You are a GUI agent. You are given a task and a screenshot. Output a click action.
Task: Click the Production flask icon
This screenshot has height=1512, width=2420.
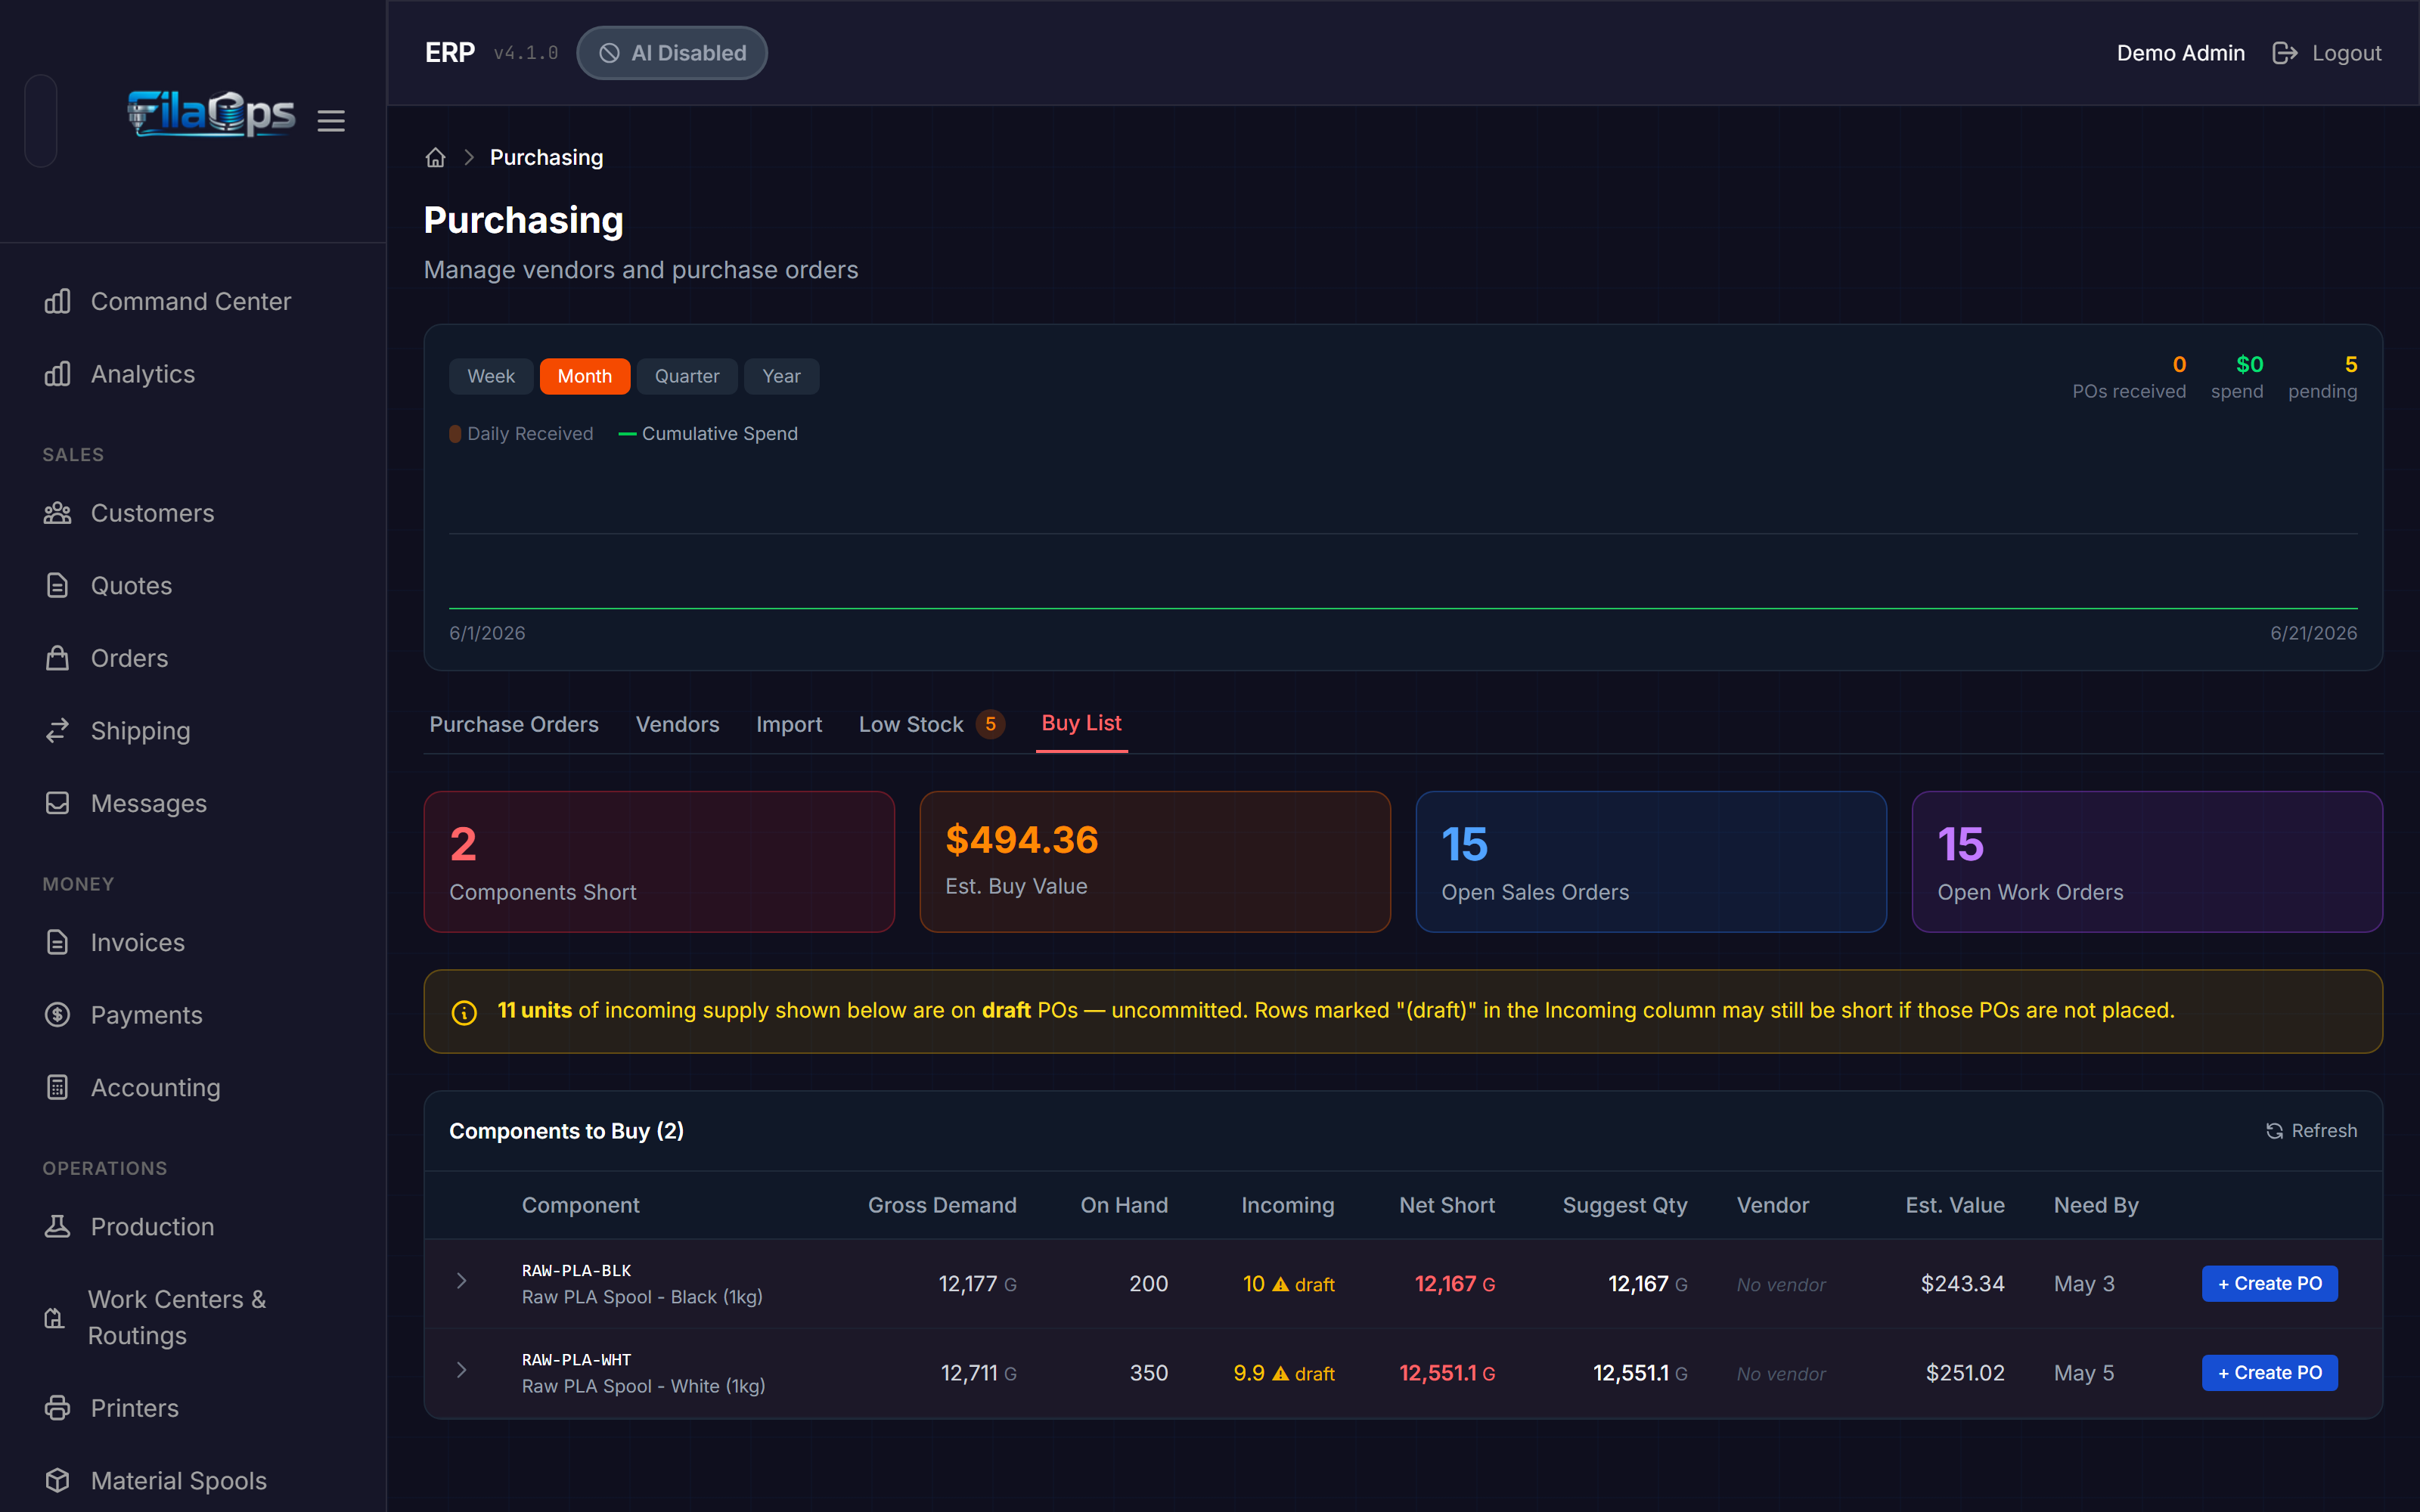coord(58,1226)
